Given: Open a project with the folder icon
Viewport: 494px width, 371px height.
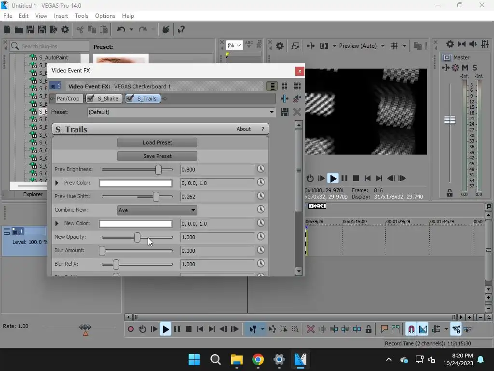Looking at the screenshot, I should [x=19, y=29].
